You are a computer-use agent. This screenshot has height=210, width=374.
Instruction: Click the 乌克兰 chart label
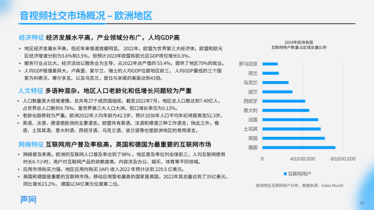pyautogui.click(x=250, y=83)
